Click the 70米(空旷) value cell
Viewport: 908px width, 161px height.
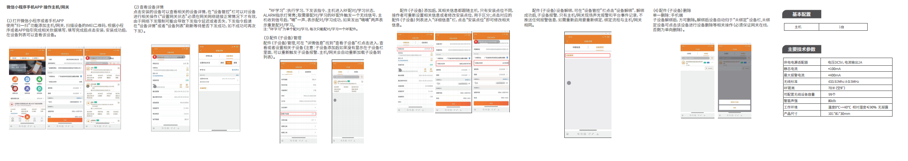(x=856, y=88)
